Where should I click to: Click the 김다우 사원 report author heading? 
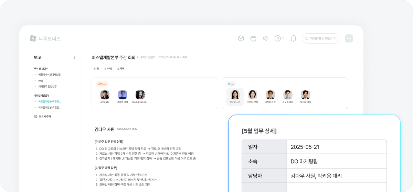(x=105, y=129)
